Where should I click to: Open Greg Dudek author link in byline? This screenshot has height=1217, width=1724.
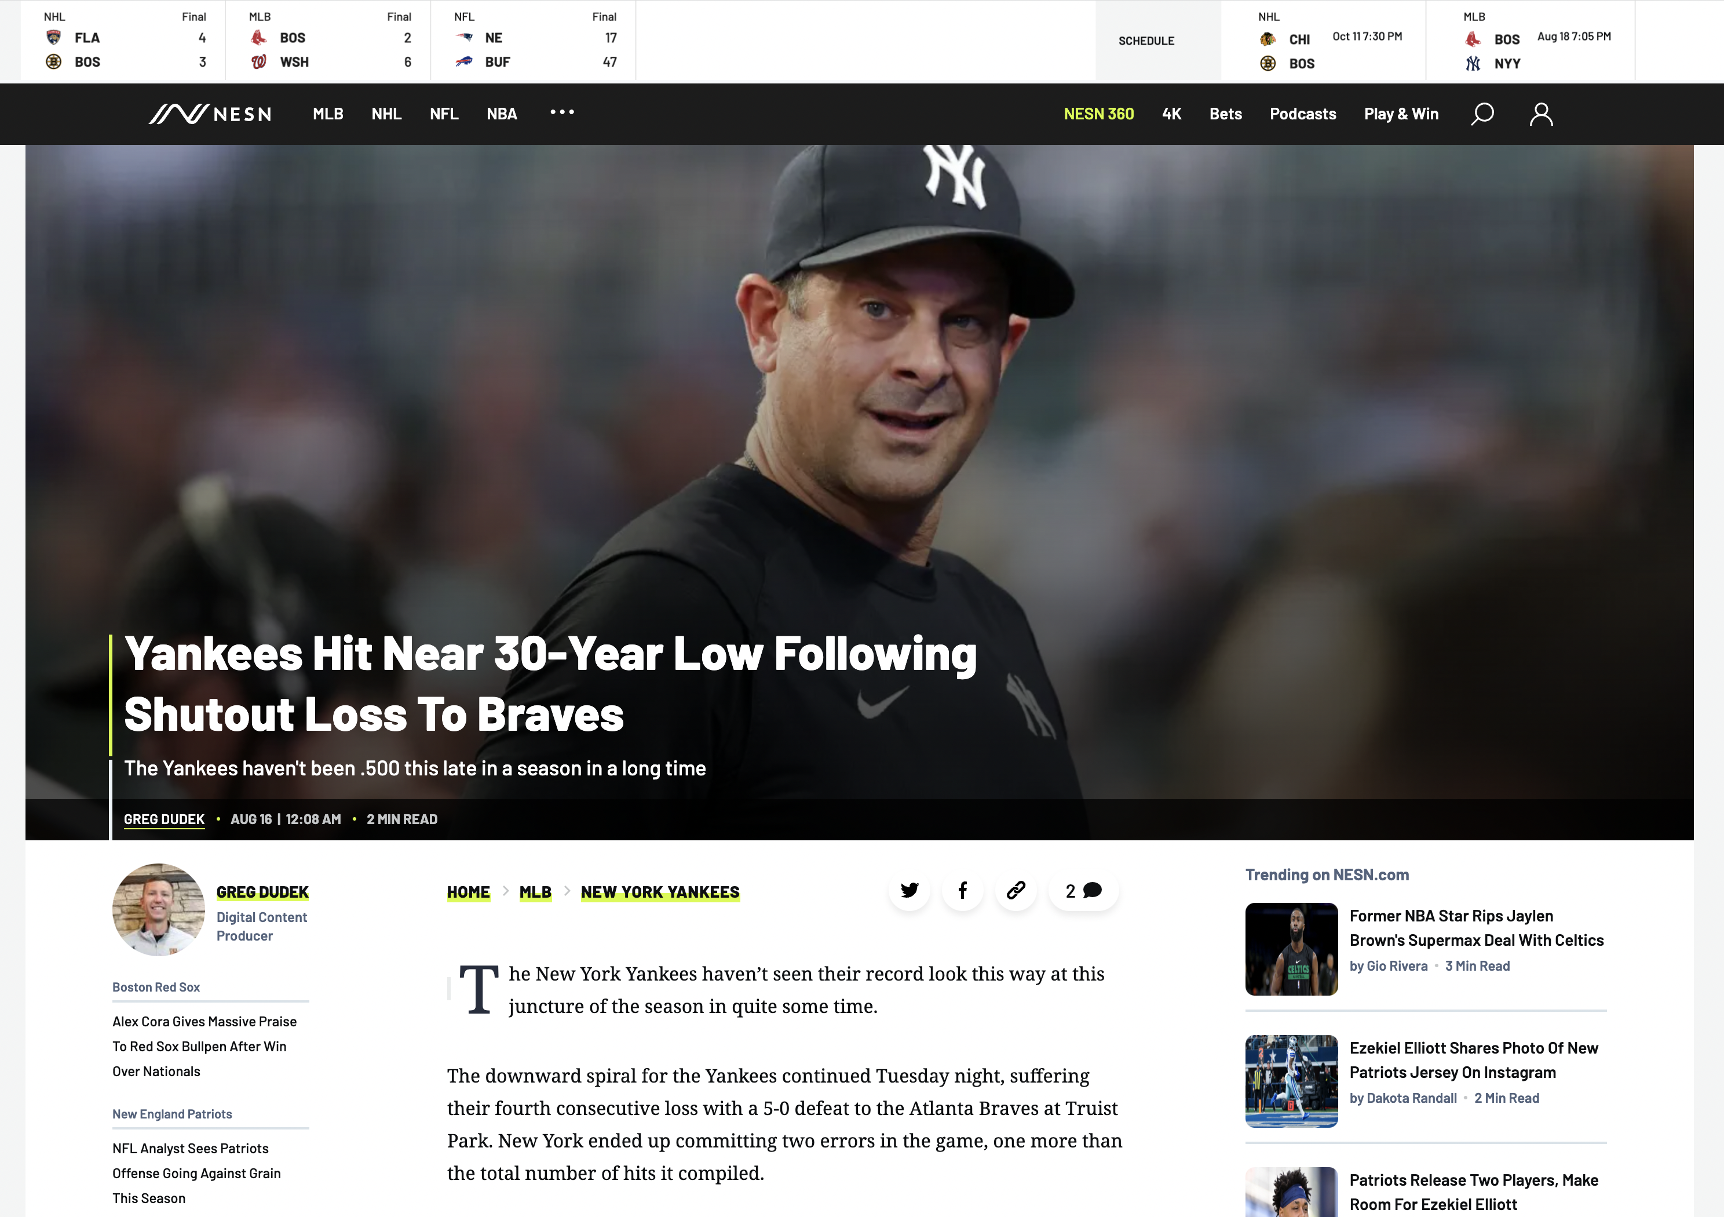click(x=165, y=819)
